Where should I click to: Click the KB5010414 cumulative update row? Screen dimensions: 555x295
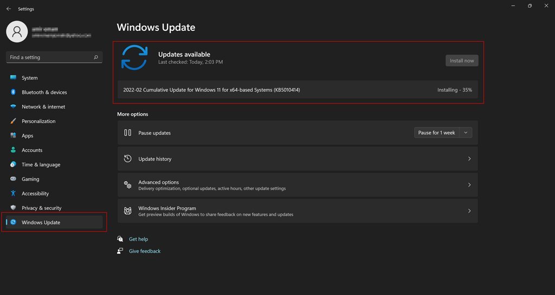pos(298,90)
